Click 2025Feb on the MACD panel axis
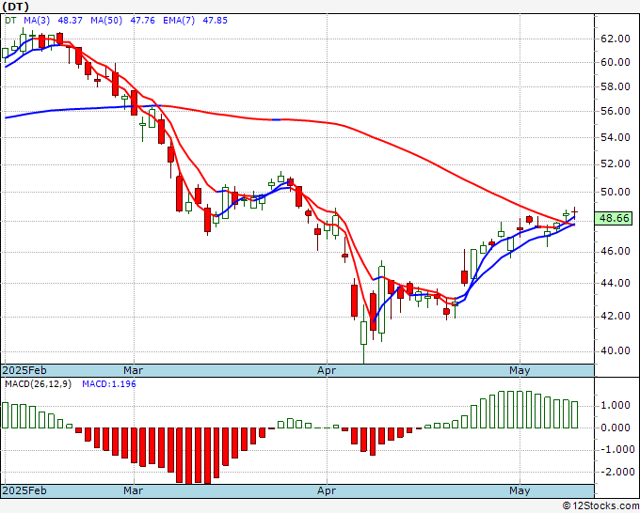Screen dimensions: 640x513 click(x=24, y=490)
